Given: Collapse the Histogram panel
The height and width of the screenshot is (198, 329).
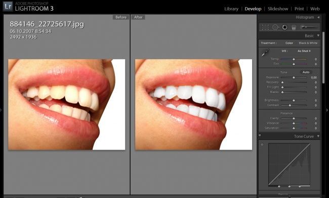Looking at the screenshot, I should pyautogui.click(x=318, y=17).
